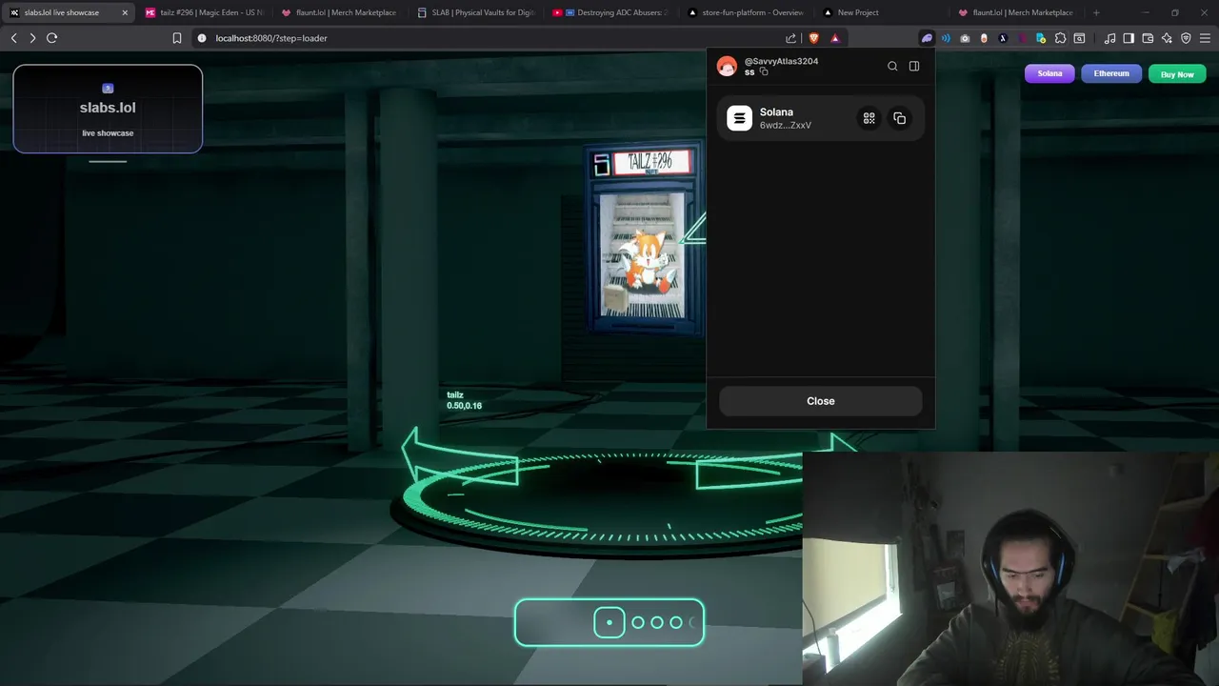Open the browser hamburger main menu
The height and width of the screenshot is (686, 1219).
1205,38
